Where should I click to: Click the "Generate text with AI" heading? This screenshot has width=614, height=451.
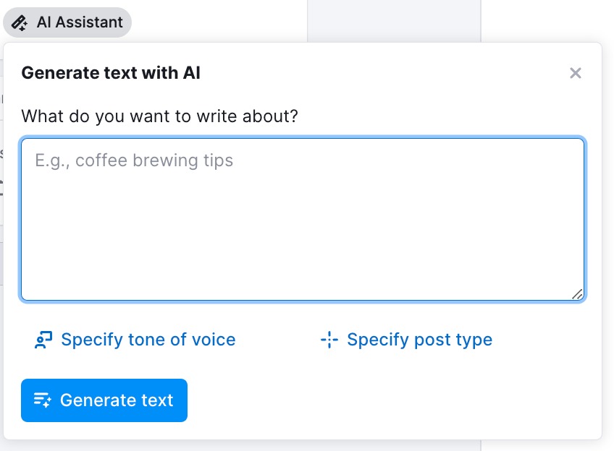point(111,73)
